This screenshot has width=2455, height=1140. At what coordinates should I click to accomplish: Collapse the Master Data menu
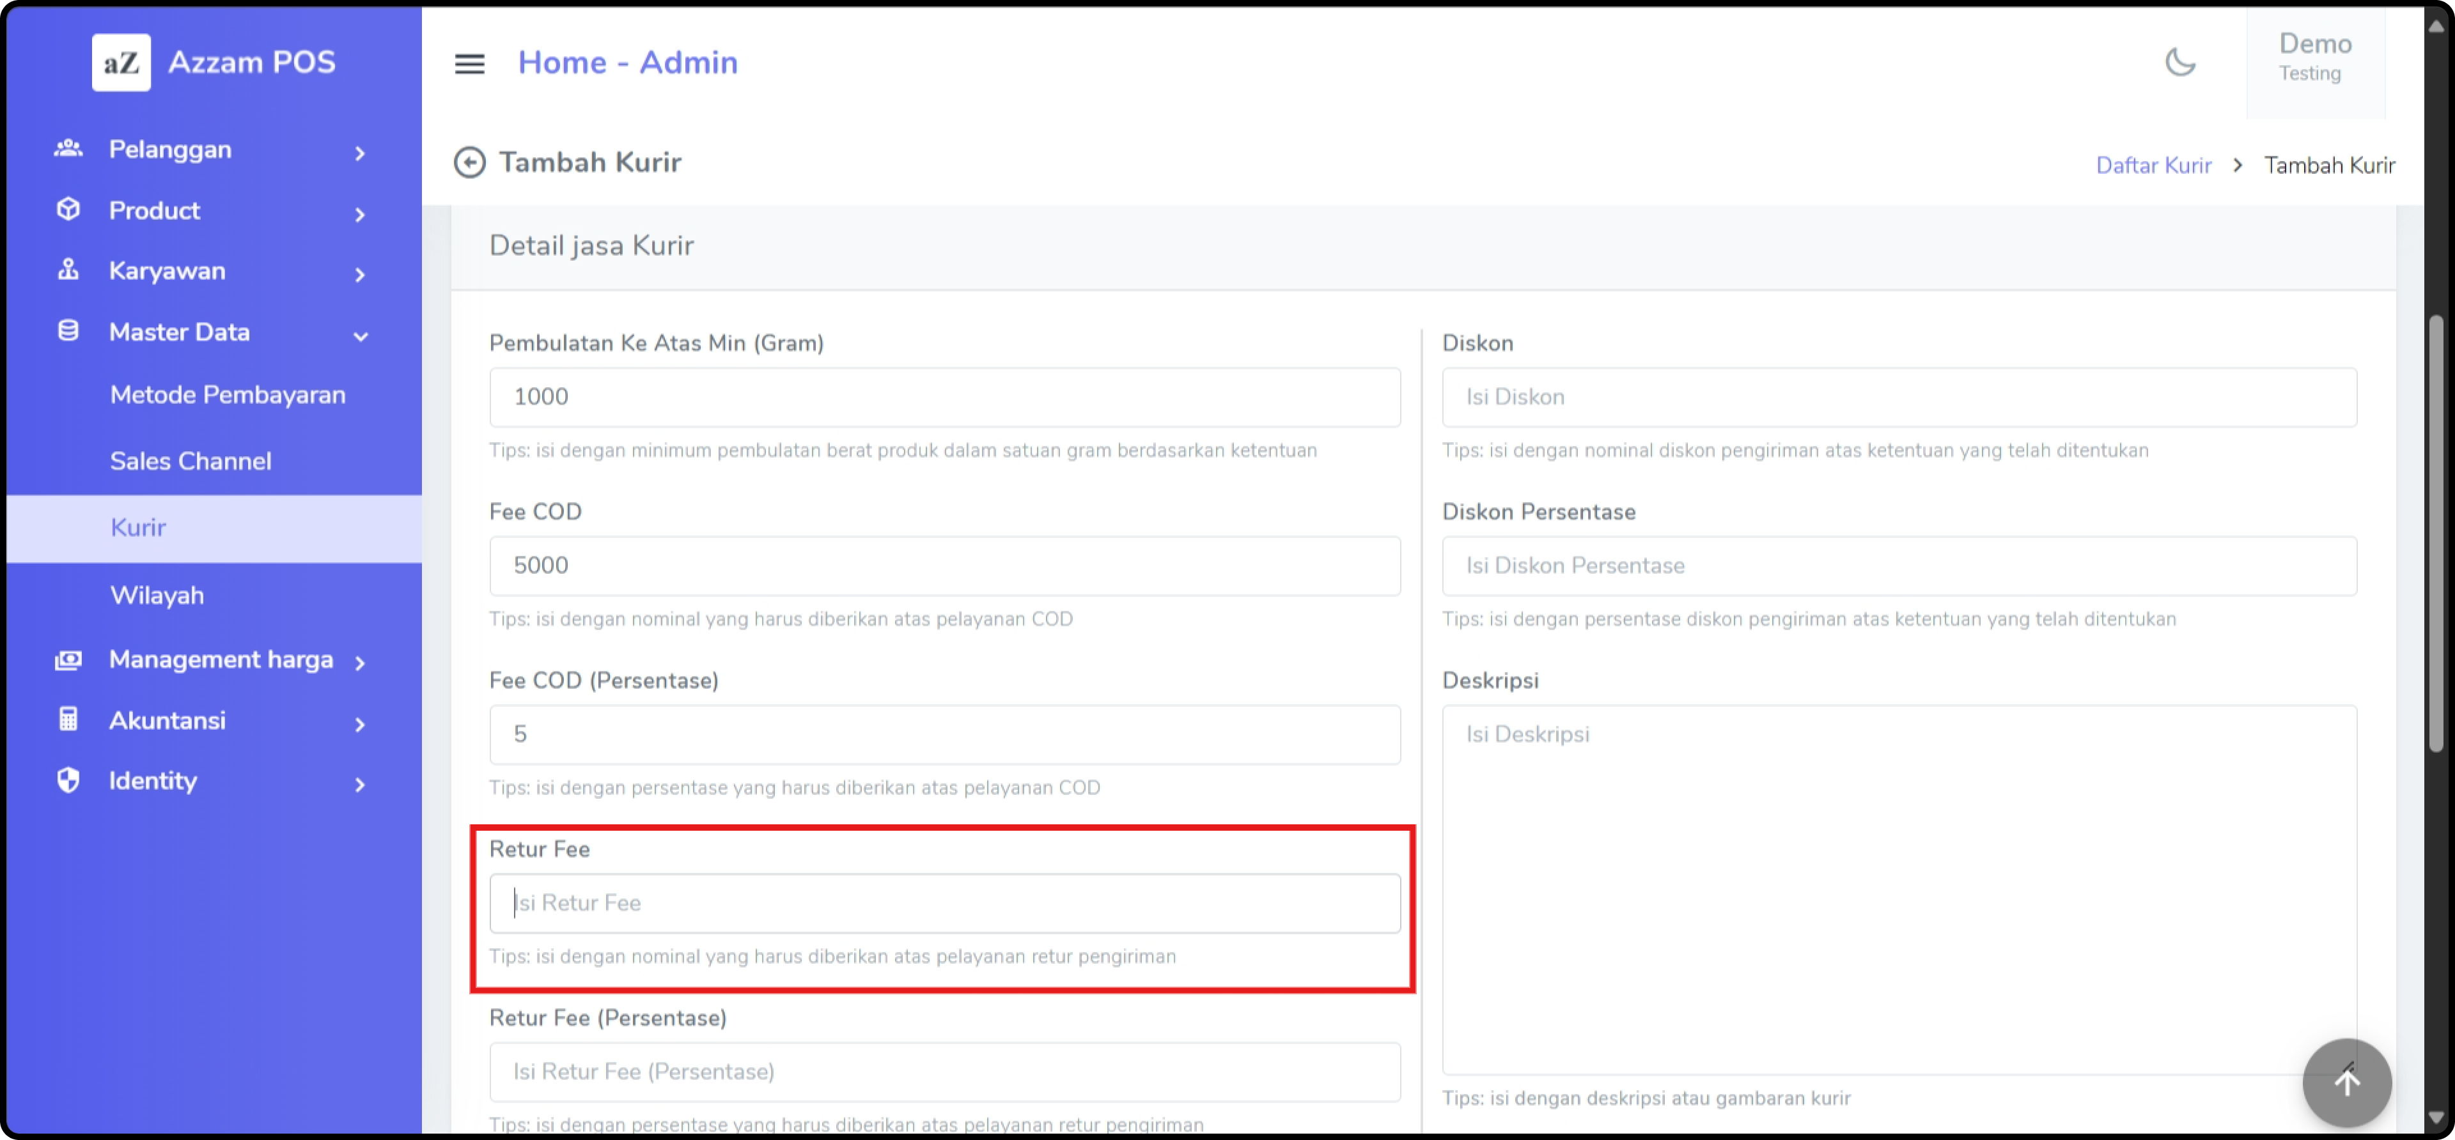pyautogui.click(x=360, y=334)
